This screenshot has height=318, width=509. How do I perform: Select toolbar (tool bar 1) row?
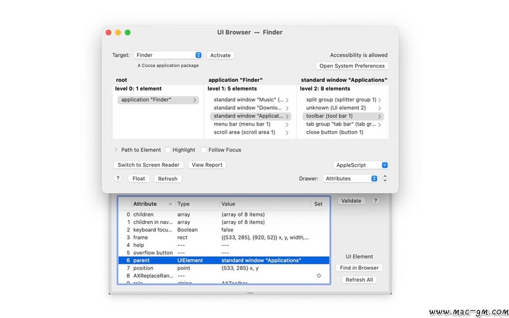coord(343,116)
